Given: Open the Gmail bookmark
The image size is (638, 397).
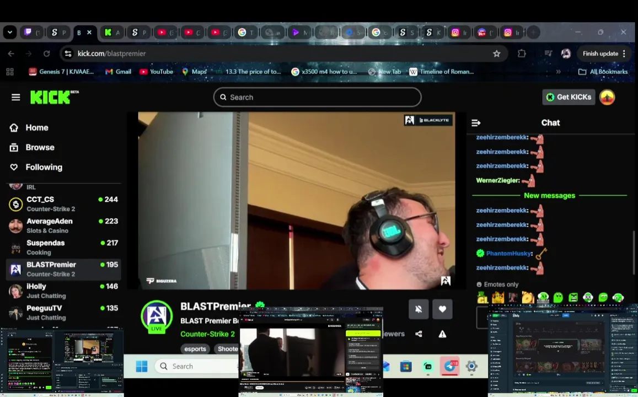Looking at the screenshot, I should pyautogui.click(x=118, y=72).
